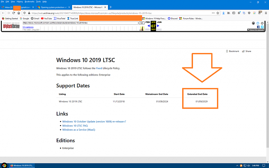Open the Firefox hamburger application menu
This screenshot has width=269, height=168.
[x=266, y=13]
